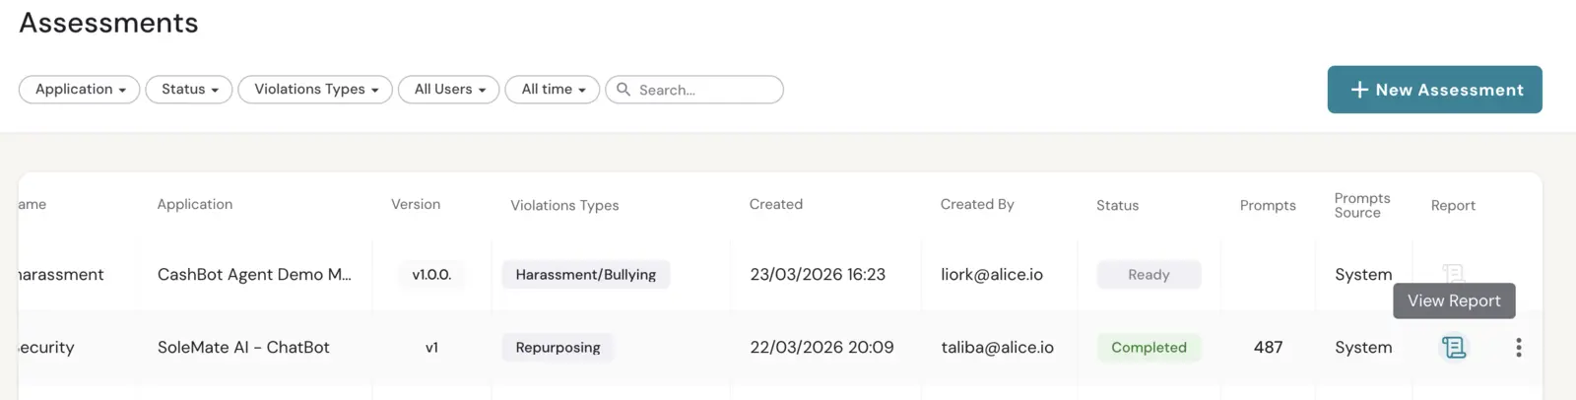This screenshot has width=1576, height=400.
Task: Open three-dot menu for SoleMate AI row
Action: pos(1518,347)
